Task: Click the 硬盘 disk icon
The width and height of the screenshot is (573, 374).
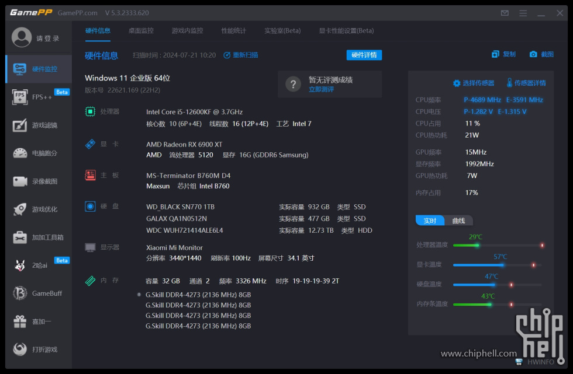Action: pos(90,207)
